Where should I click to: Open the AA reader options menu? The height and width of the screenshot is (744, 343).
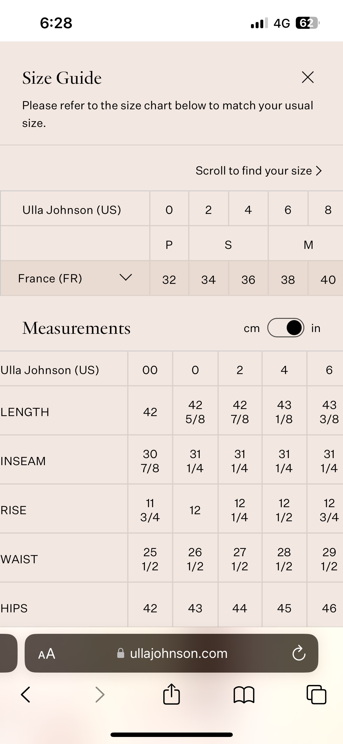(47, 653)
